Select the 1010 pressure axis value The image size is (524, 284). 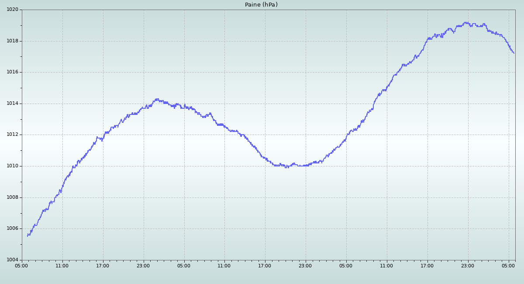(x=12, y=166)
